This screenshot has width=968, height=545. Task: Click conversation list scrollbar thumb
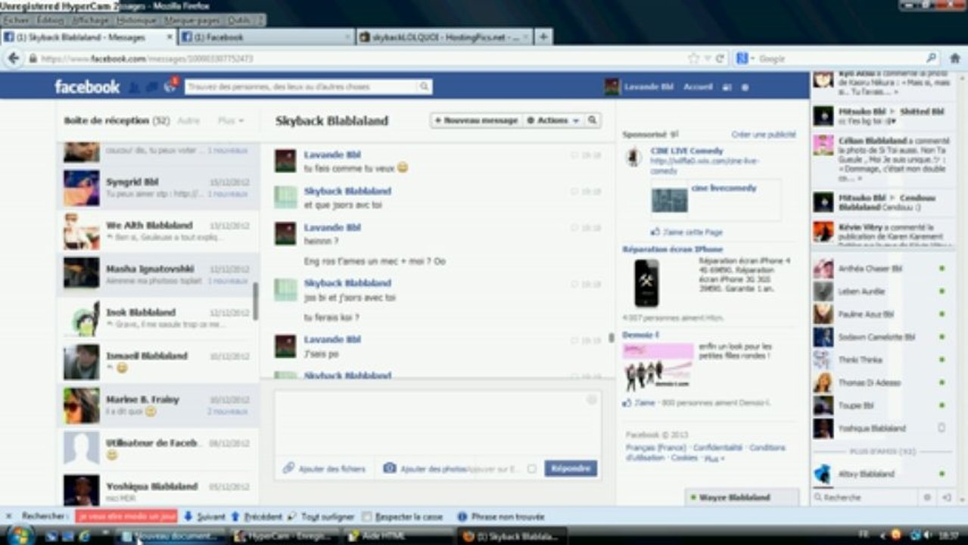pyautogui.click(x=256, y=301)
